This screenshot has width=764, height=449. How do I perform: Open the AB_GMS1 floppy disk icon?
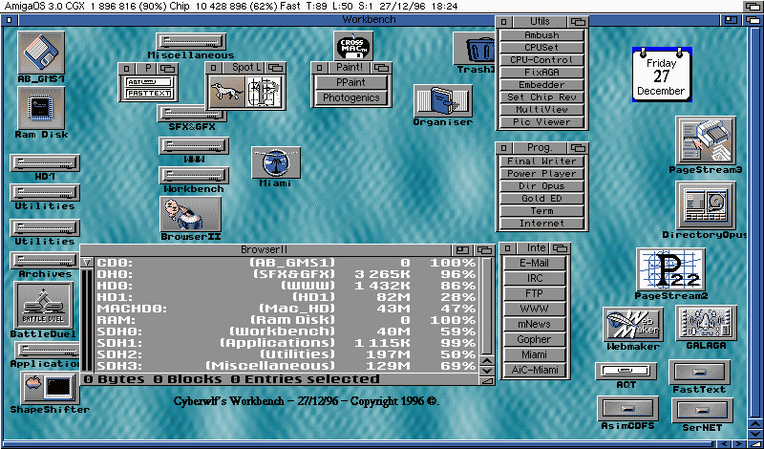click(41, 53)
